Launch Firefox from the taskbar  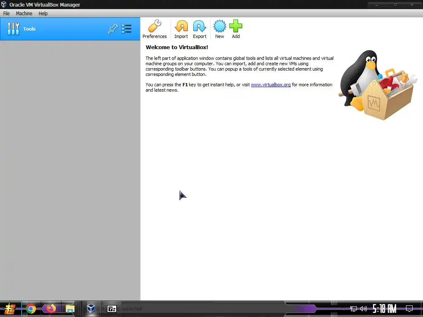tap(51, 308)
